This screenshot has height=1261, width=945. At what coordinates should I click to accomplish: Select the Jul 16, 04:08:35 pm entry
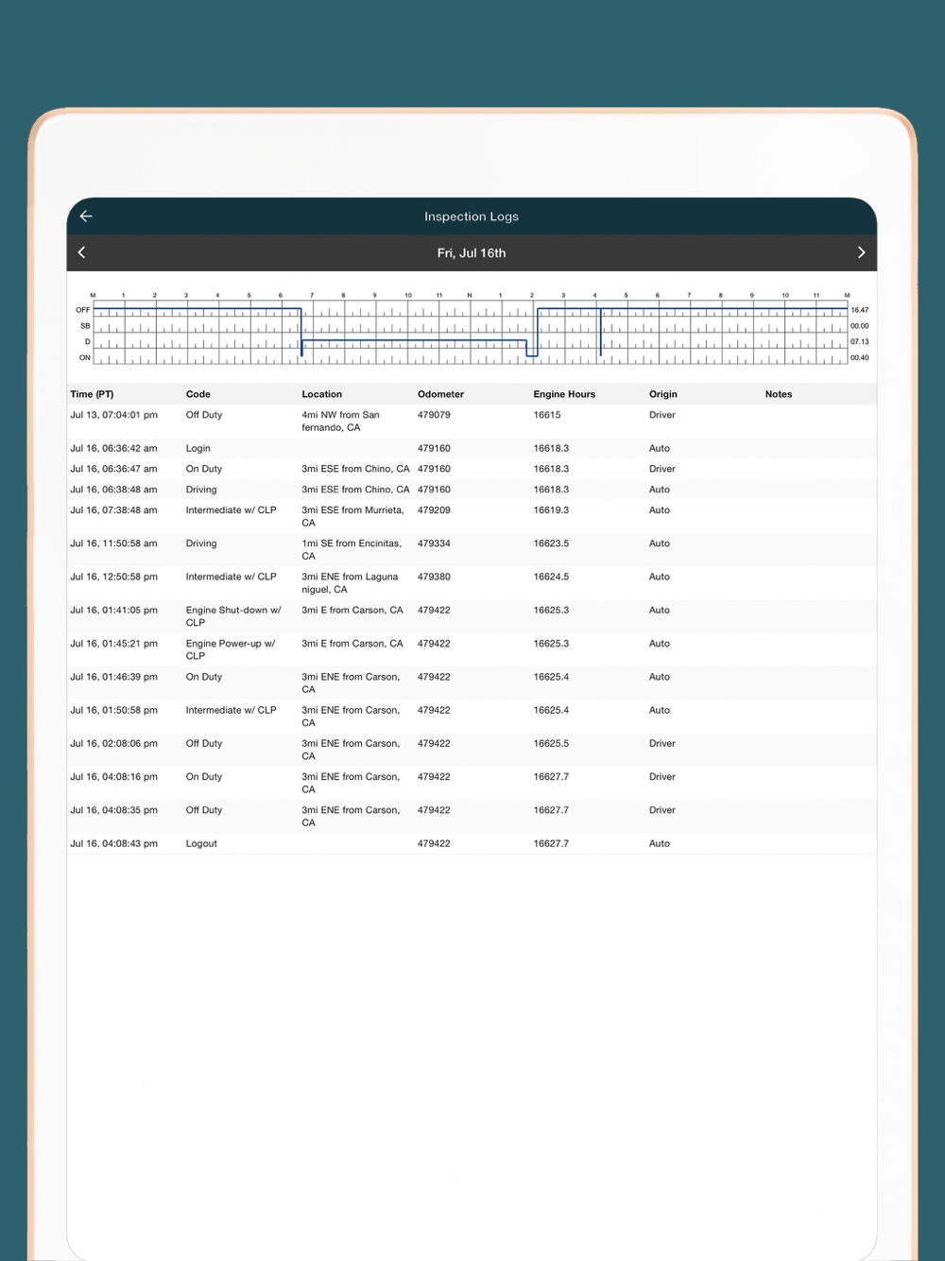(472, 816)
